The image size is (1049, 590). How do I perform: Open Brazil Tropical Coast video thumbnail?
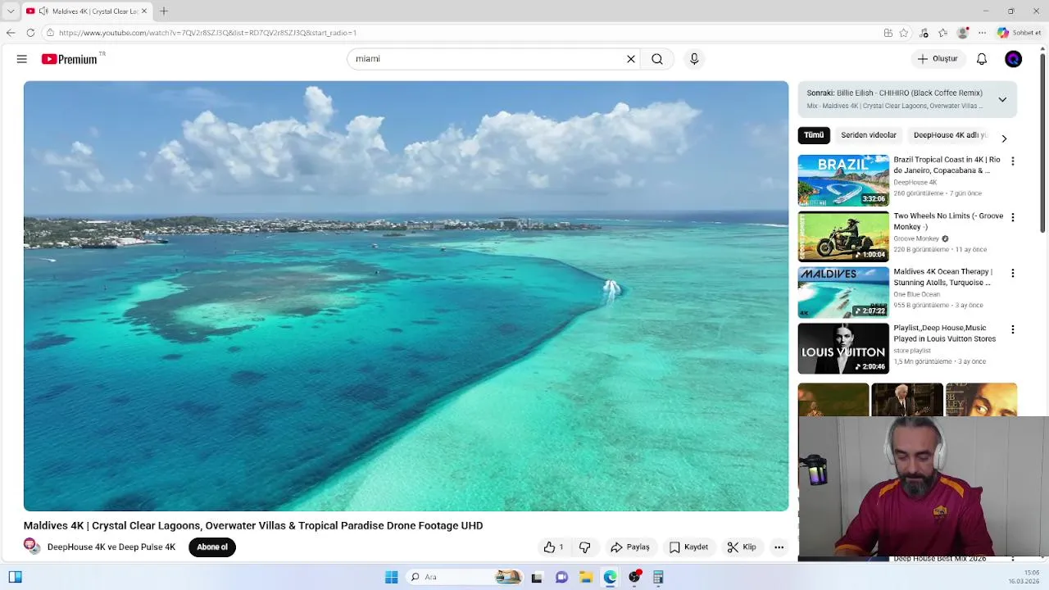(843, 180)
